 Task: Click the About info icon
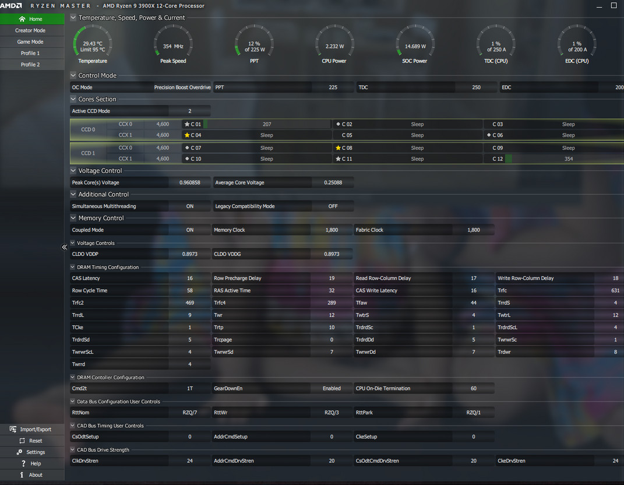[x=22, y=475]
